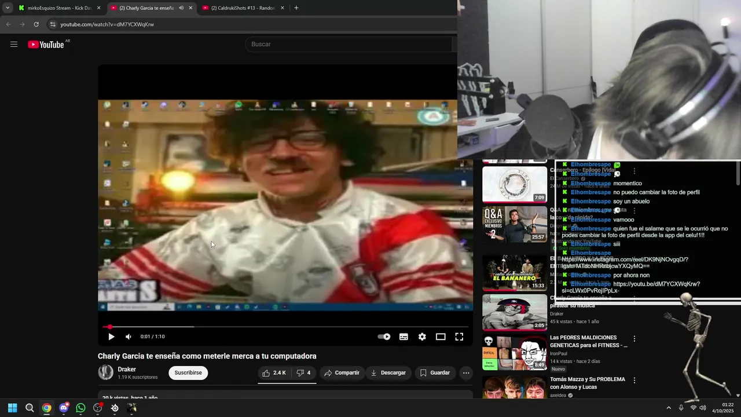View site information icon in address bar
741x417 pixels.
coord(53,24)
